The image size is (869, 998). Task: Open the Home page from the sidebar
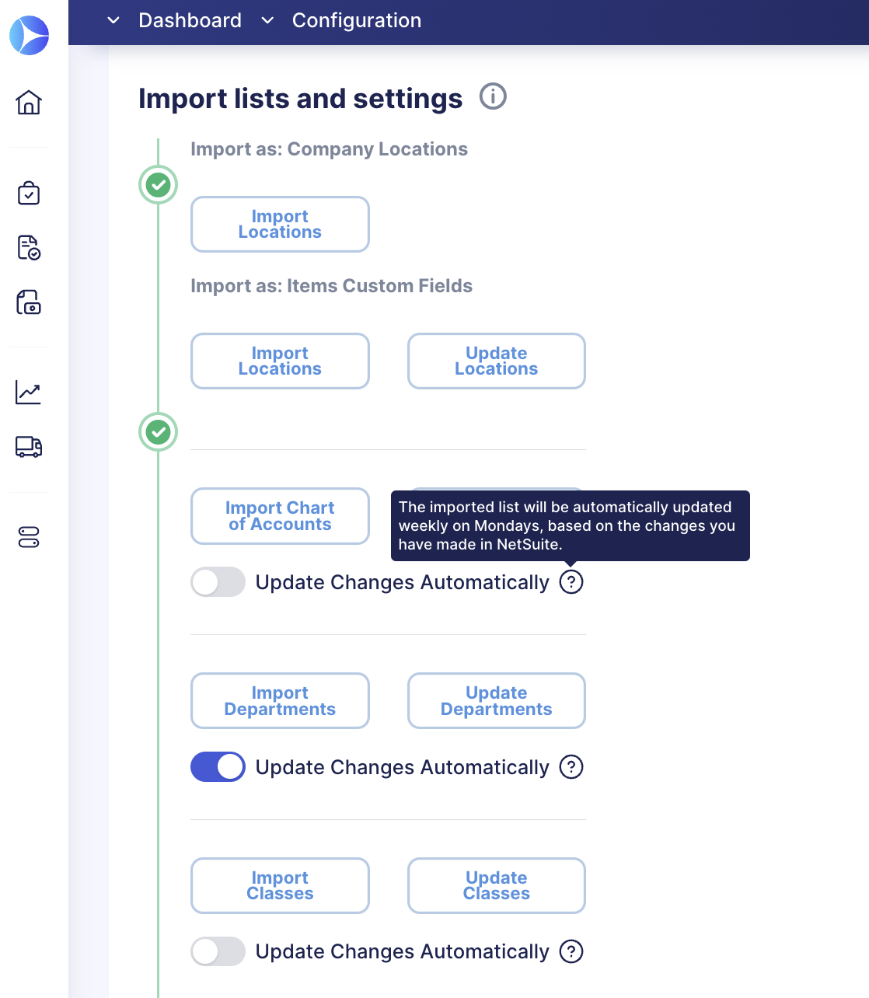29,102
